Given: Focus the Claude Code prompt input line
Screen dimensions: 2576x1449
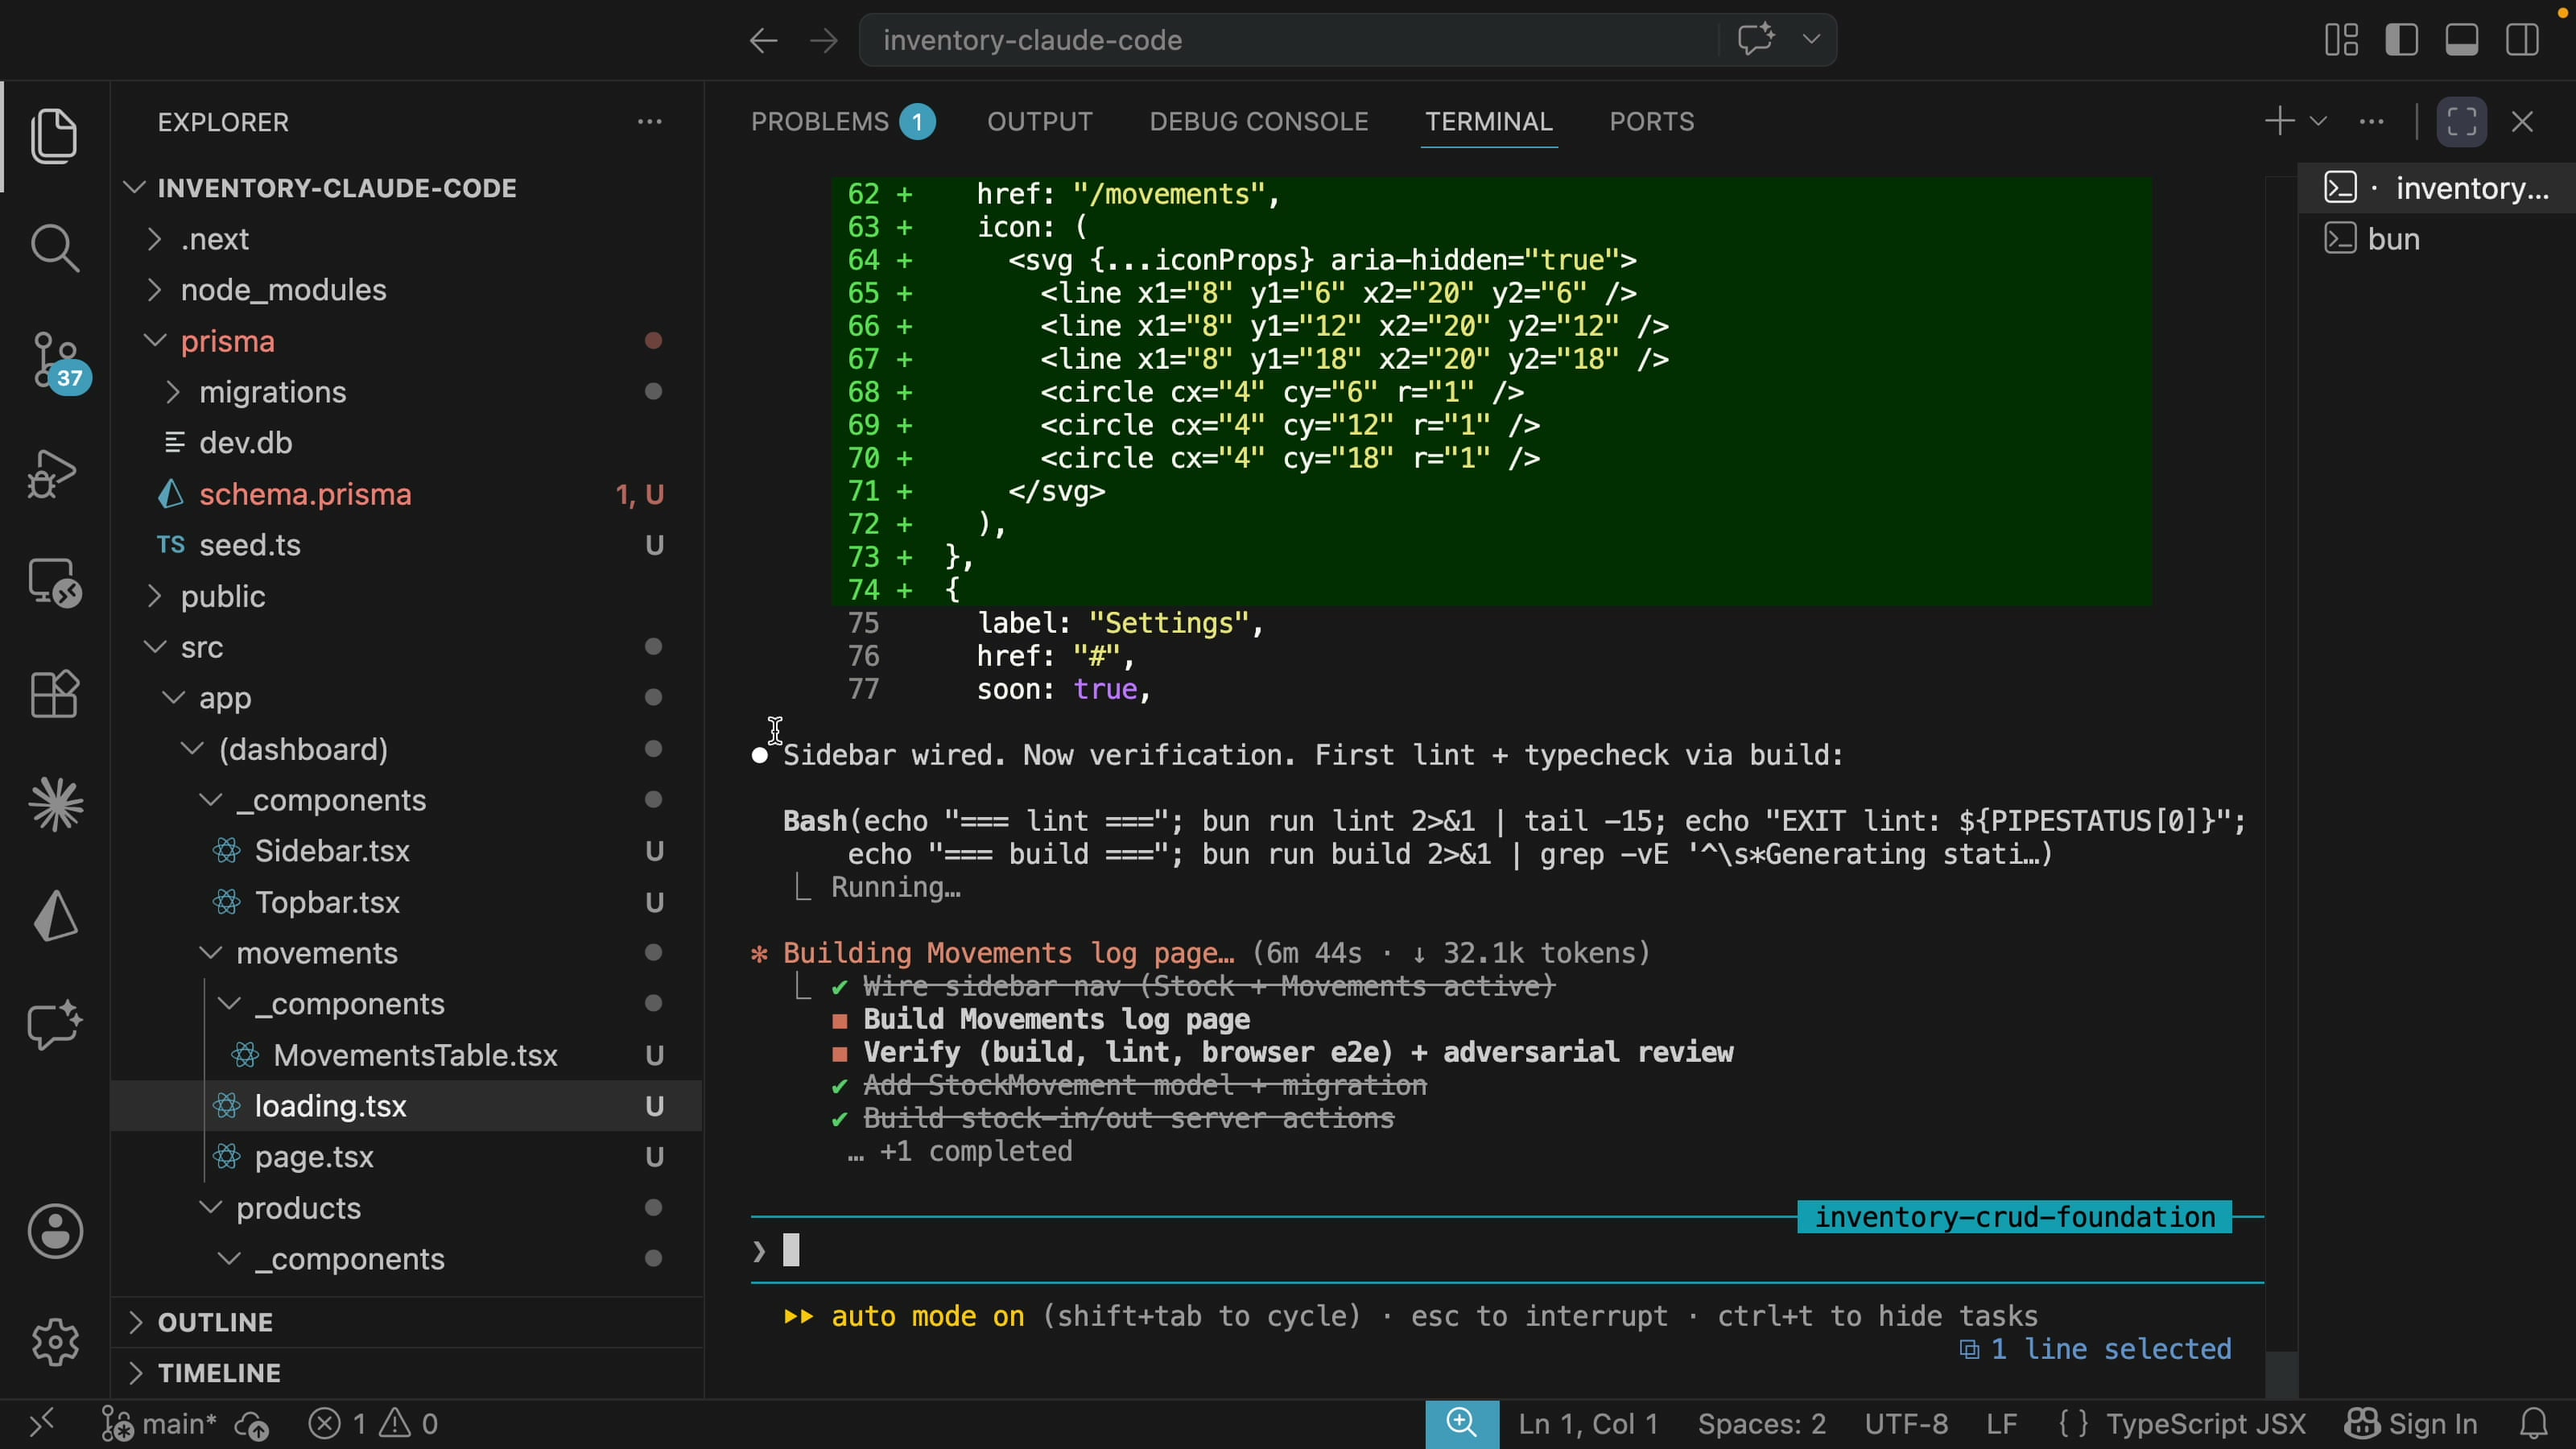Looking at the screenshot, I should pyautogui.click(x=1507, y=1250).
